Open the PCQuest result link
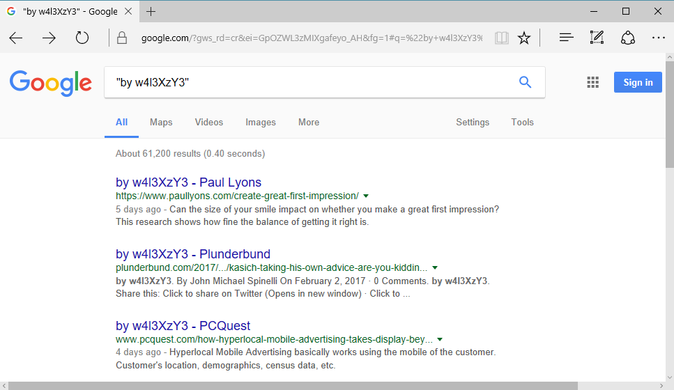Image resolution: width=674 pixels, height=390 pixels. [183, 325]
